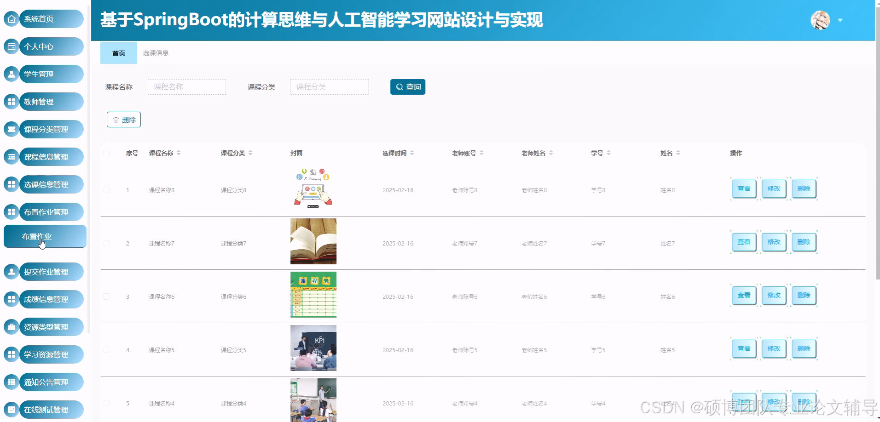
Task: Click 查看 for 课程名称5
Action: point(744,348)
